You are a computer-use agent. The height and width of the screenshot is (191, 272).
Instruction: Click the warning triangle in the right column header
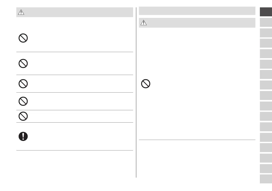[143, 23]
